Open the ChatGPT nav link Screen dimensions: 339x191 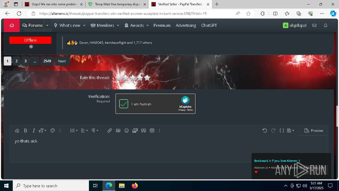coord(209,25)
